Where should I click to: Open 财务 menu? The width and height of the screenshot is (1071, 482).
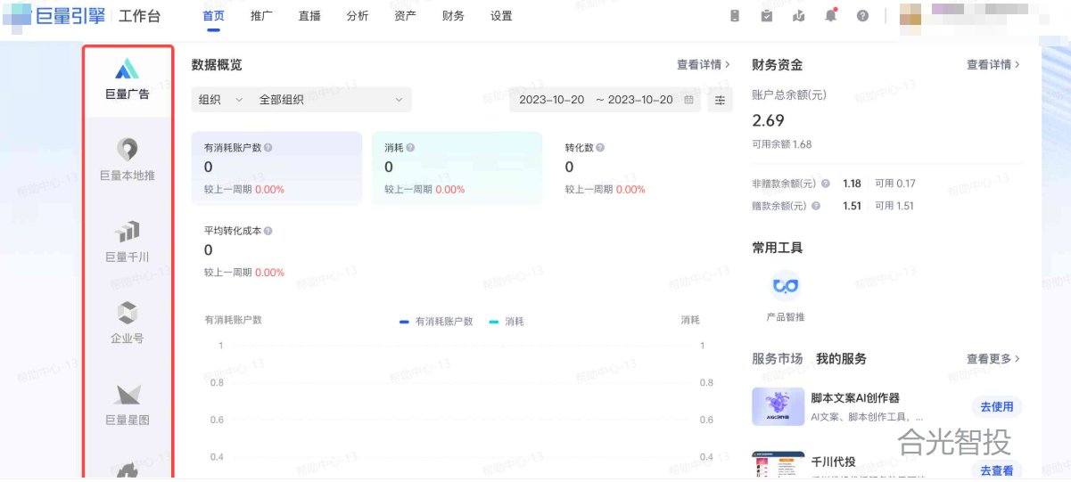point(453,16)
